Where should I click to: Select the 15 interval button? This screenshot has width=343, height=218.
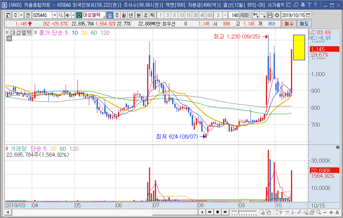pos(189,15)
